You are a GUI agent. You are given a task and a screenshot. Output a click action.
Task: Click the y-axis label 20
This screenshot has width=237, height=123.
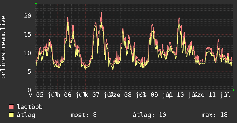28,16
